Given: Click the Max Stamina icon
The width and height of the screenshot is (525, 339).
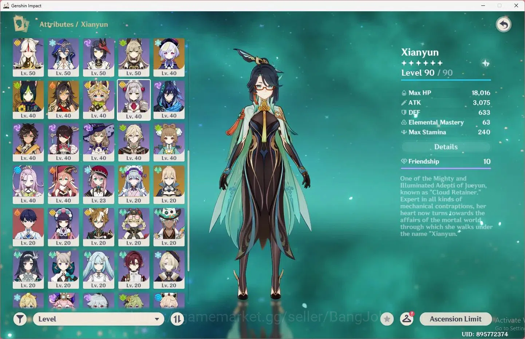Looking at the screenshot, I should (404, 132).
